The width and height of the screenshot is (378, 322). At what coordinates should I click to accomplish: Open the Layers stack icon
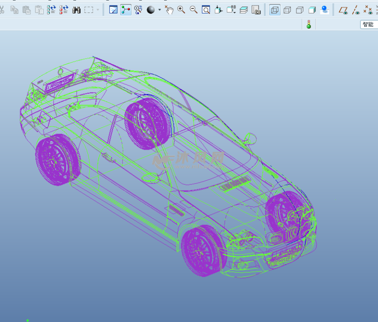tap(244, 10)
